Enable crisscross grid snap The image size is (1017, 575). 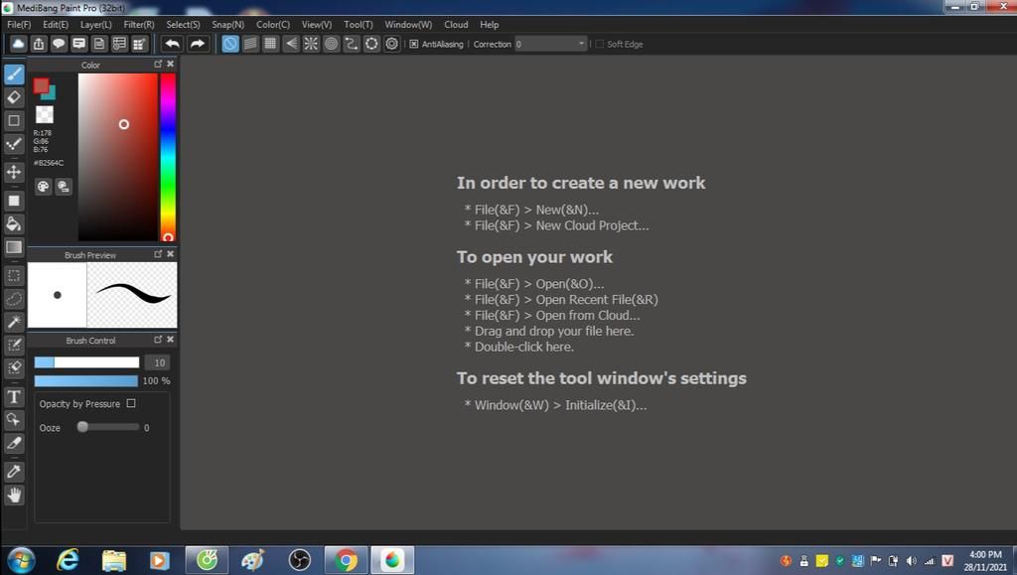point(270,44)
